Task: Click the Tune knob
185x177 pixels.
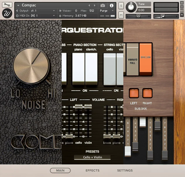Action: [x=131, y=7]
